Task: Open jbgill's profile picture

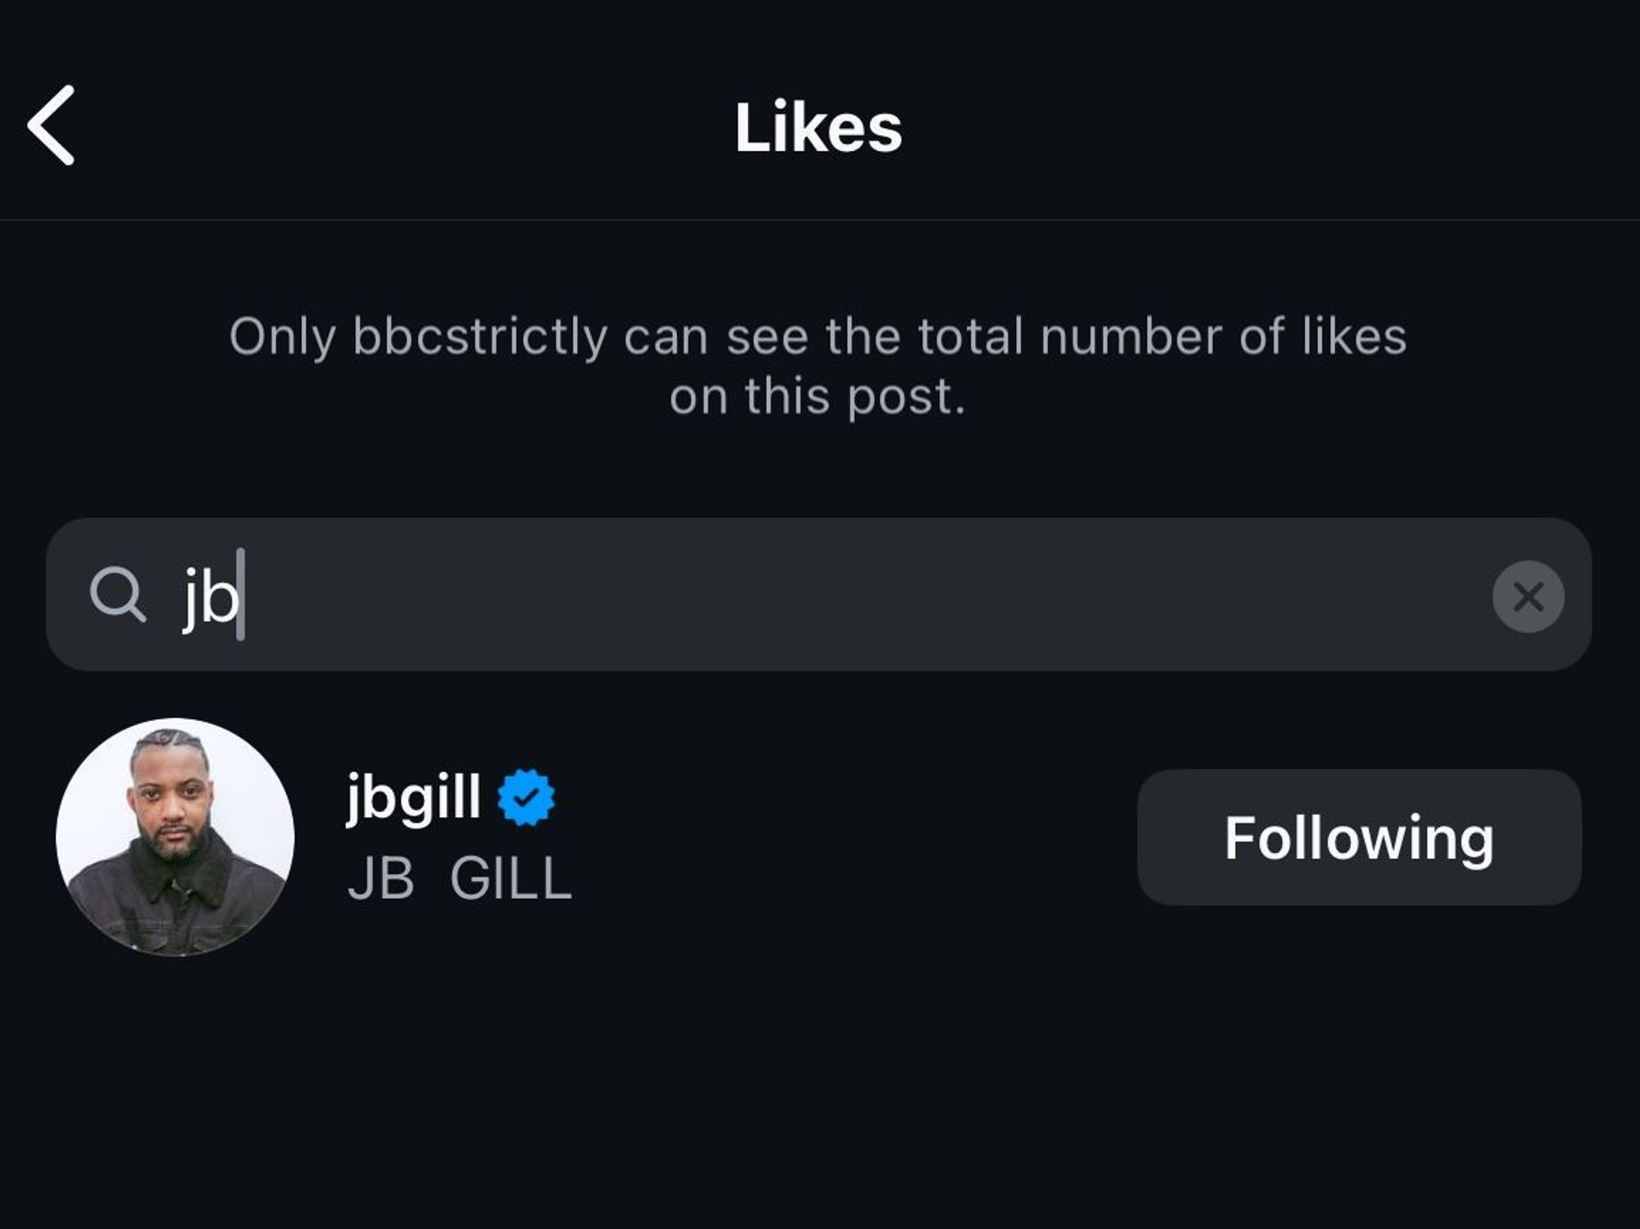Action: pyautogui.click(x=175, y=837)
